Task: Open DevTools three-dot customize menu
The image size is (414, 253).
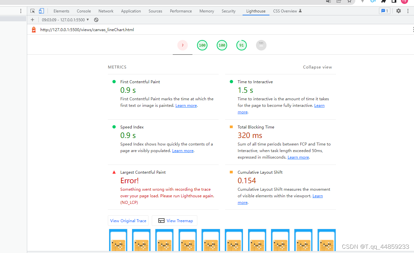Action: (x=408, y=11)
